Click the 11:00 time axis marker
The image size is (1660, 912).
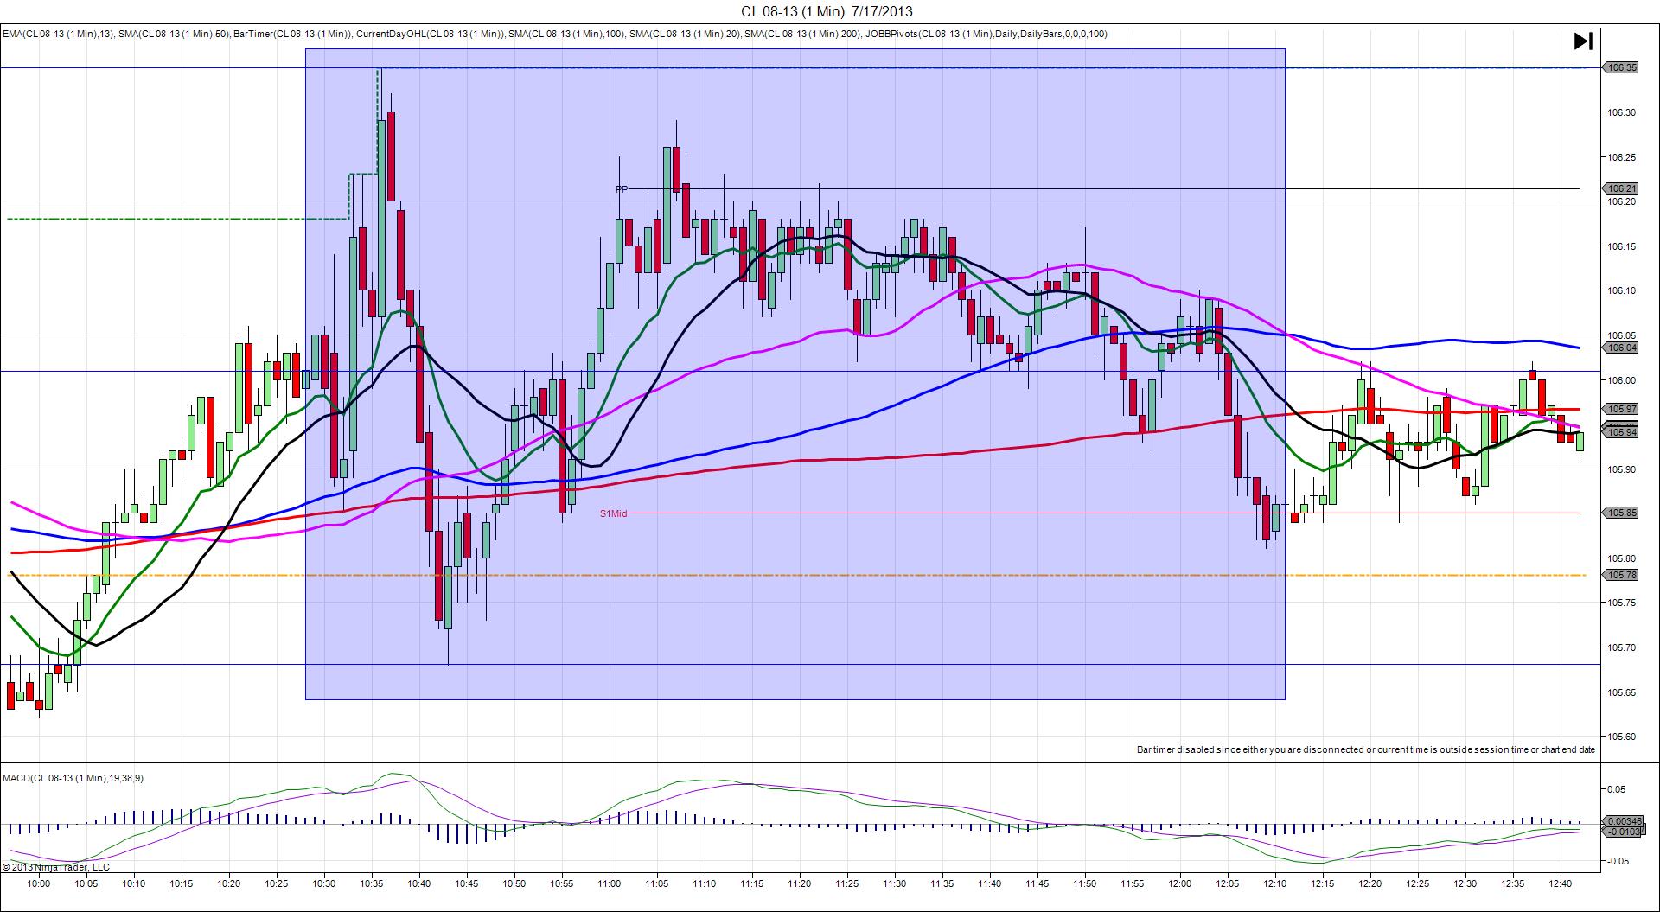point(609,883)
